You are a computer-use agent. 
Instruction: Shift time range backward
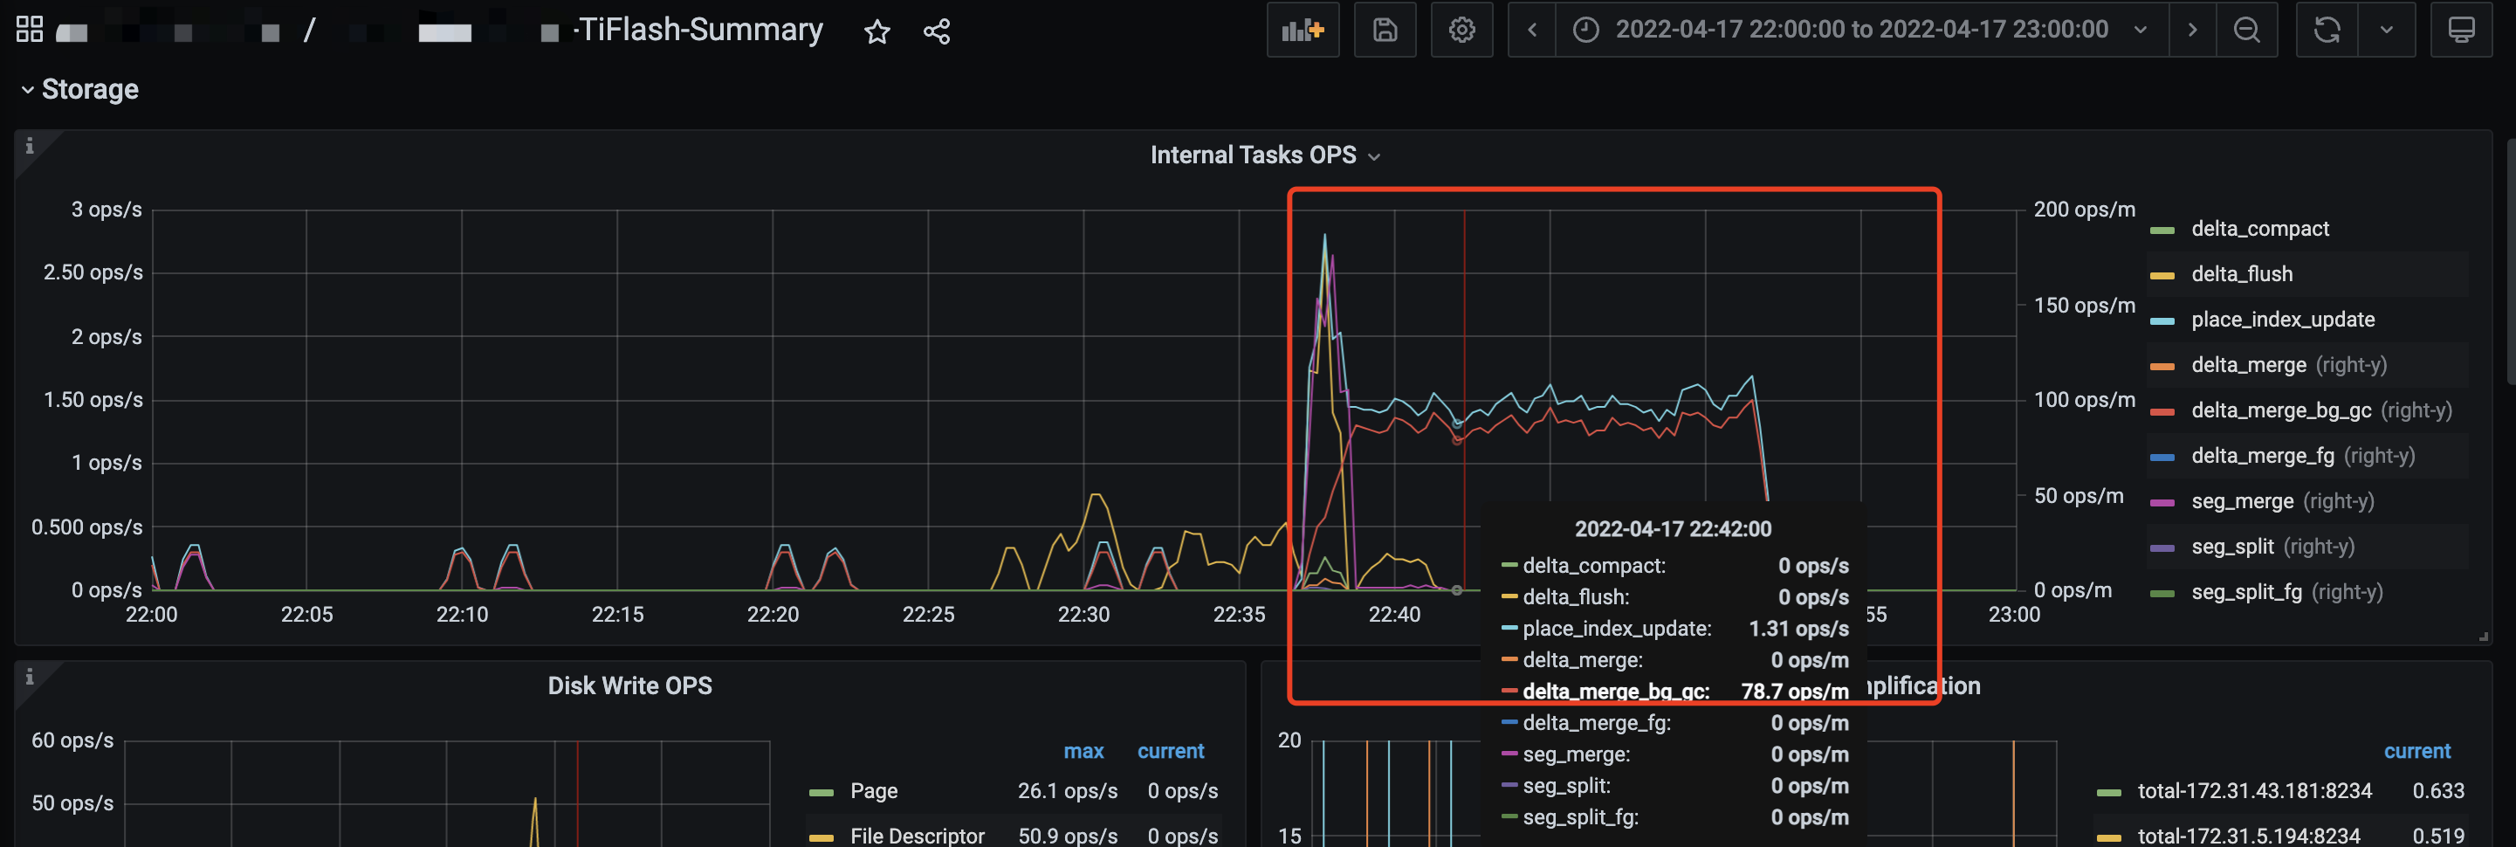pos(1531,31)
